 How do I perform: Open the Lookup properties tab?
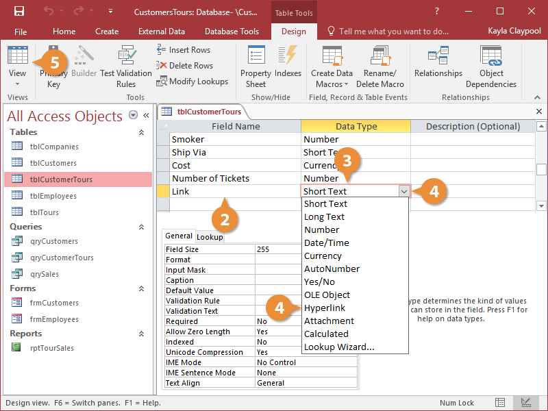210,236
